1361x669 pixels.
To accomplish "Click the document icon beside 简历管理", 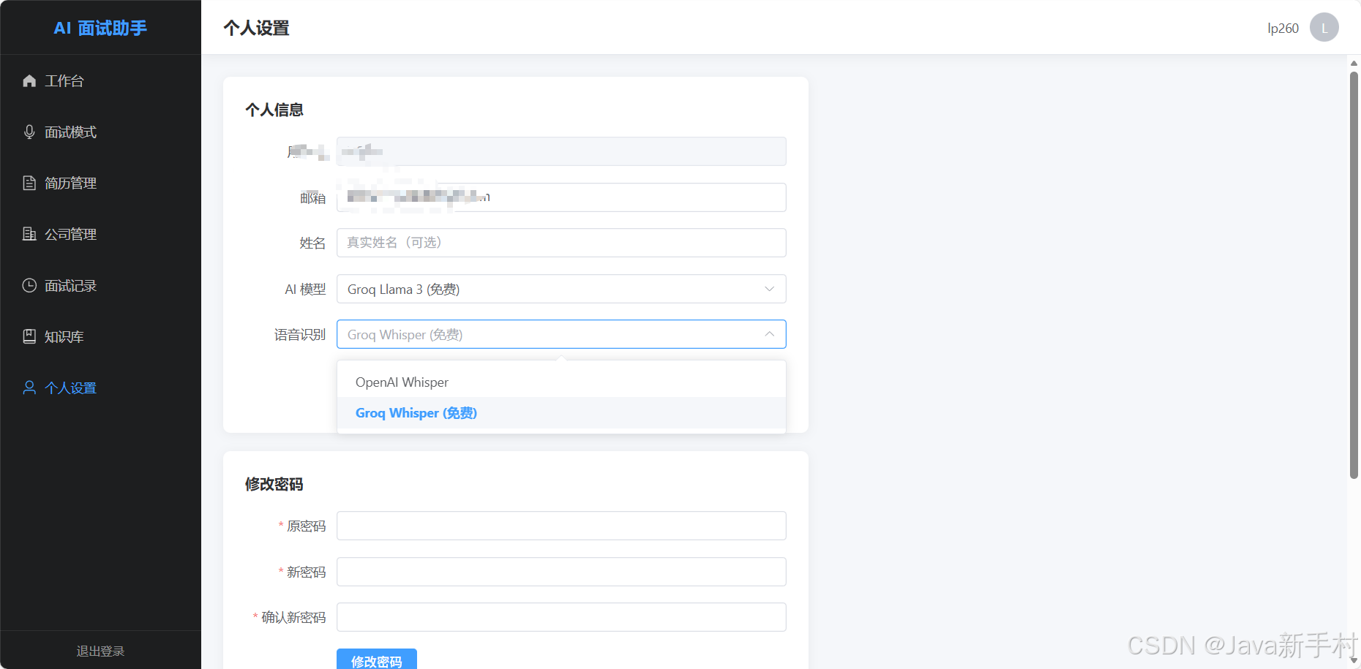I will [x=29, y=183].
